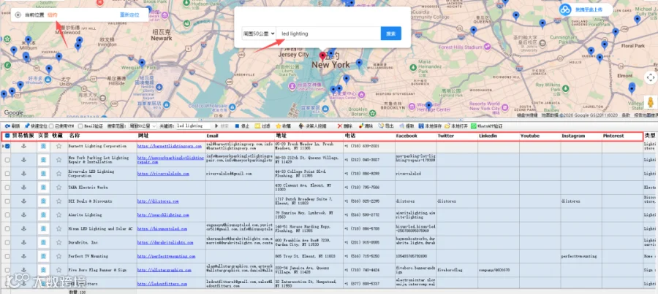Screen dimensions: 658x294
Task: Click 实景 icon in Perfect TV Mounting row
Action: (43, 256)
